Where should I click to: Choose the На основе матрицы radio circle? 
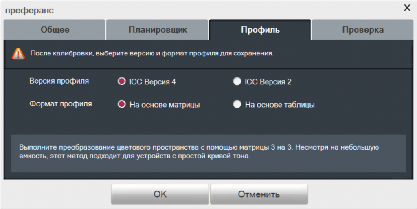click(121, 104)
